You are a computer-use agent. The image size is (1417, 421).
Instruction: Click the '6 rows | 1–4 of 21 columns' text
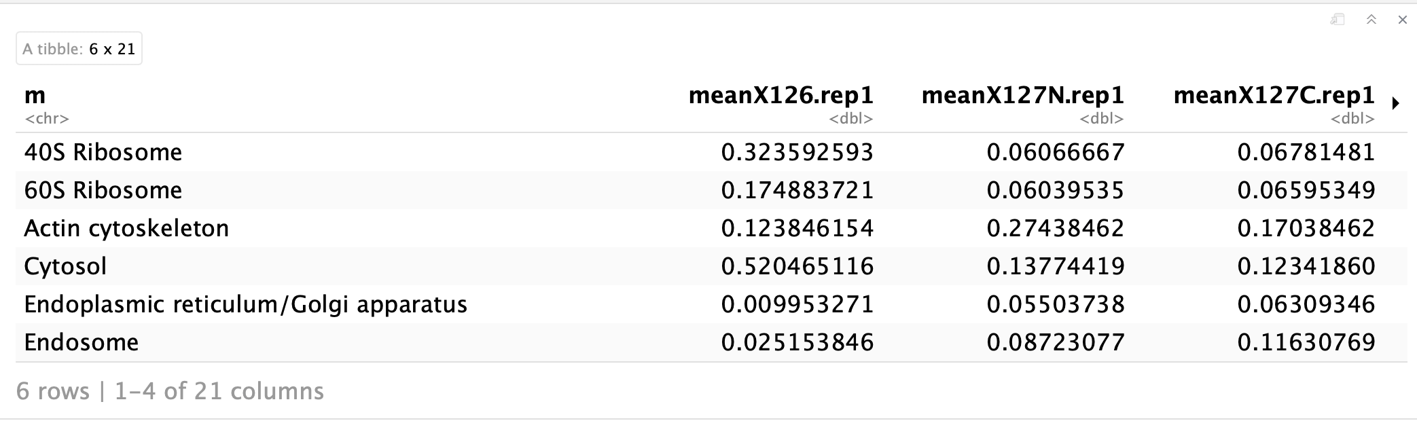click(171, 391)
